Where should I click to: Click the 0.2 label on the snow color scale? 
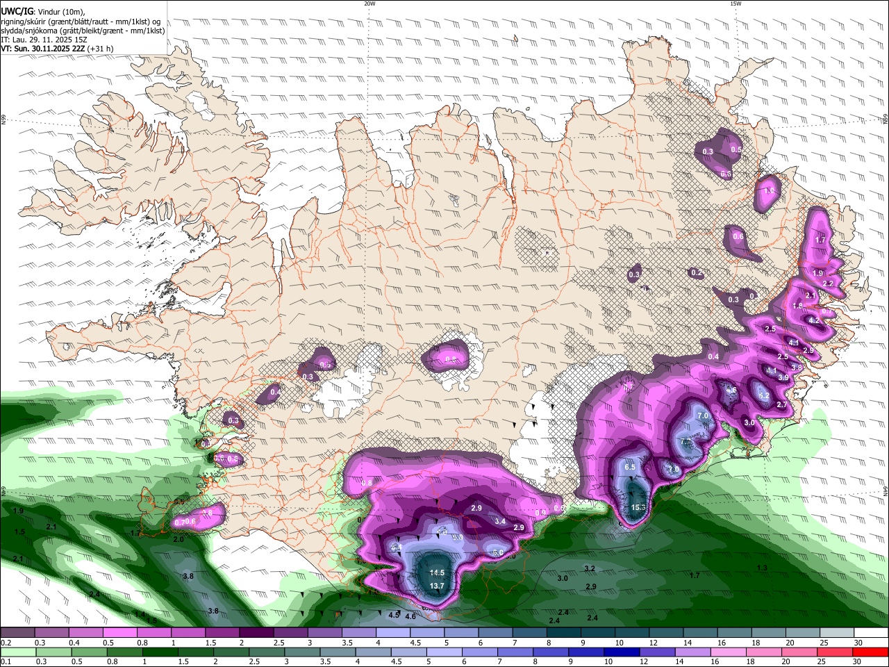point(6,643)
